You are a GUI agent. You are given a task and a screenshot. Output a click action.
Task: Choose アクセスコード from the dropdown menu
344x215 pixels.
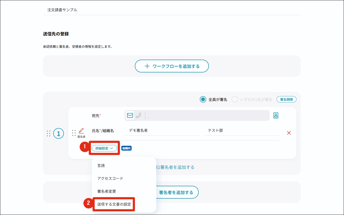click(110, 178)
